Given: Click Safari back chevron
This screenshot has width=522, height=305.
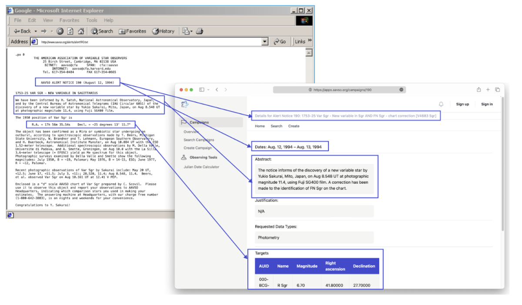Looking at the screenshot, I should [x=217, y=90].
